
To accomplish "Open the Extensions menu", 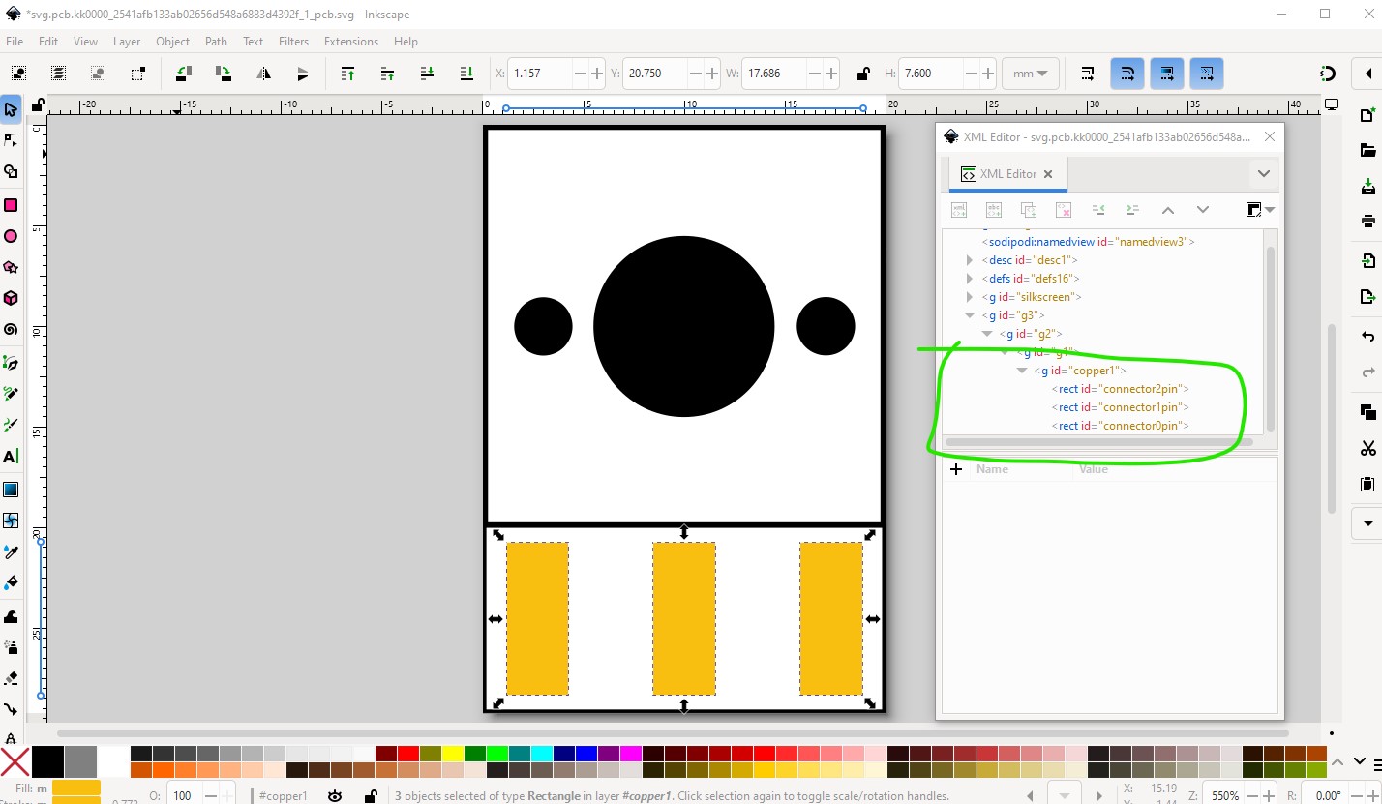I will point(350,42).
